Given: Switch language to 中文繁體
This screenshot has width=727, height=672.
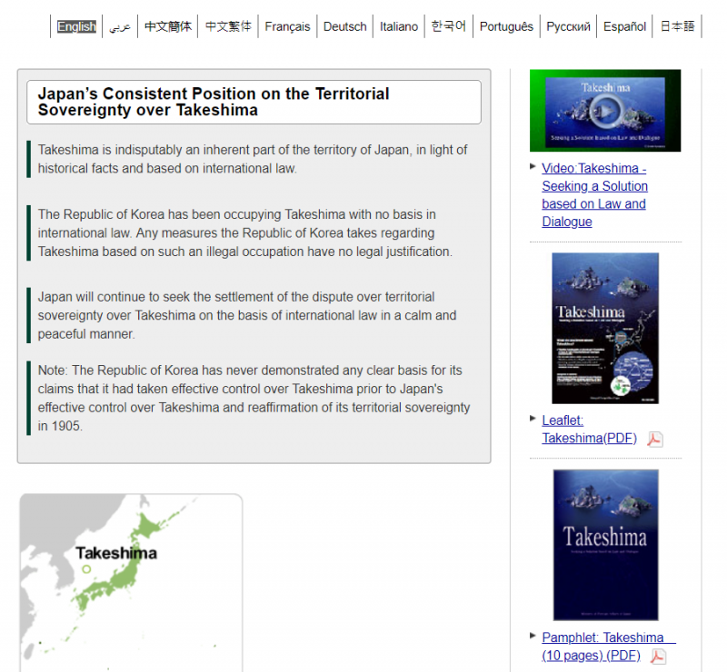Looking at the screenshot, I should [228, 26].
